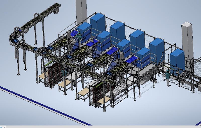Click the leftmost wooden work table

pos(43,75)
